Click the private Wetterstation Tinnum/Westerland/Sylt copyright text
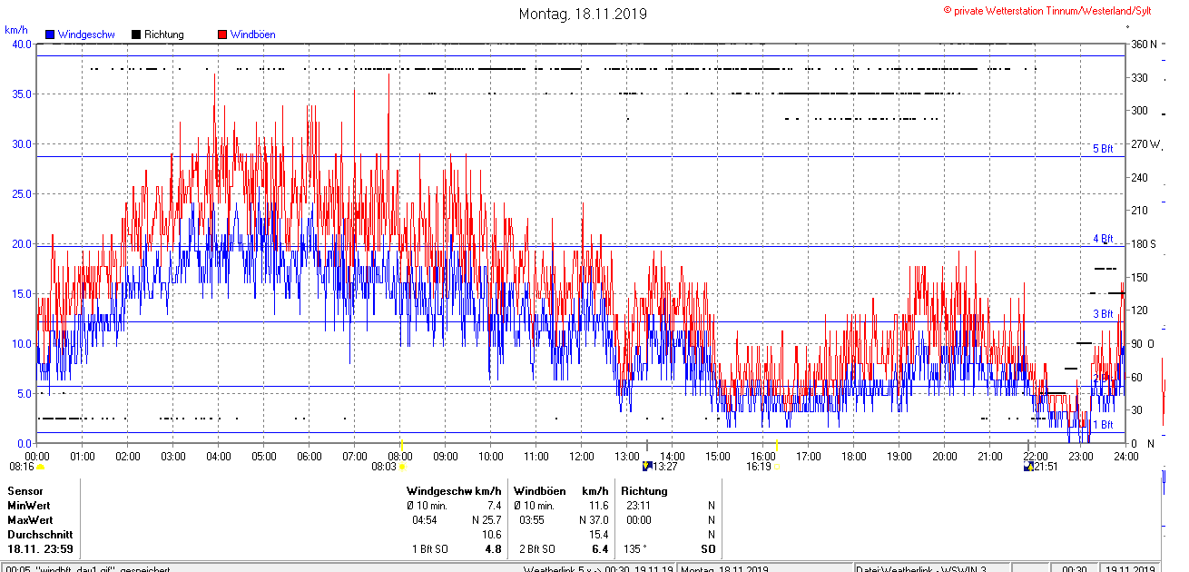 pos(1047,10)
